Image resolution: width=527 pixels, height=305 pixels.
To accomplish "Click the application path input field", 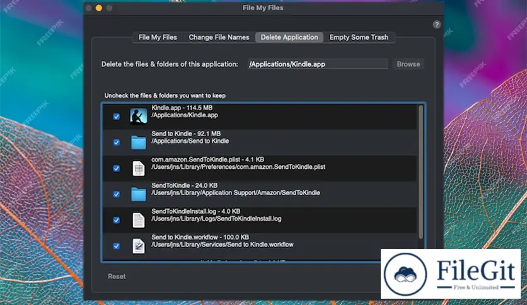I will (318, 64).
